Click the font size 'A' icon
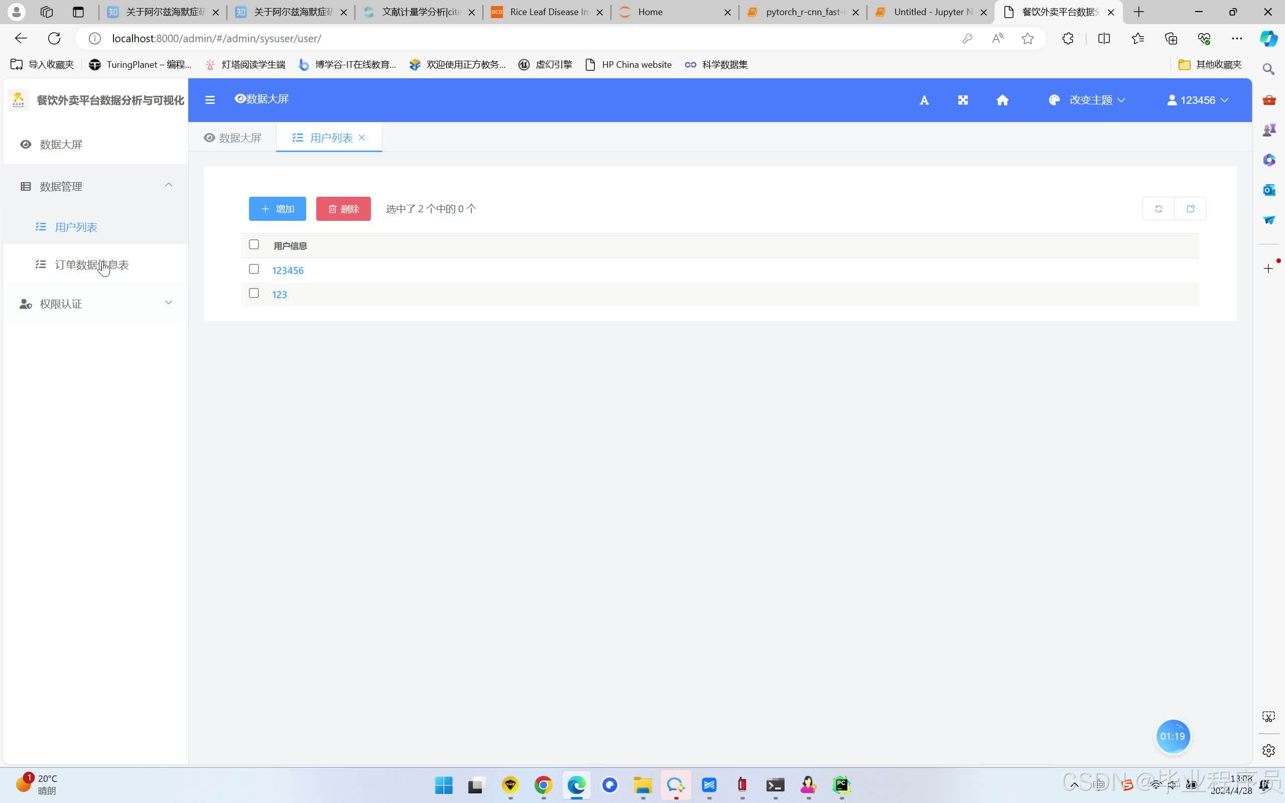The width and height of the screenshot is (1285, 803). (x=924, y=100)
